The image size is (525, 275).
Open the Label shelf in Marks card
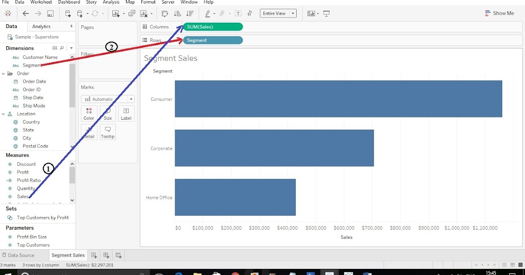tap(126, 113)
